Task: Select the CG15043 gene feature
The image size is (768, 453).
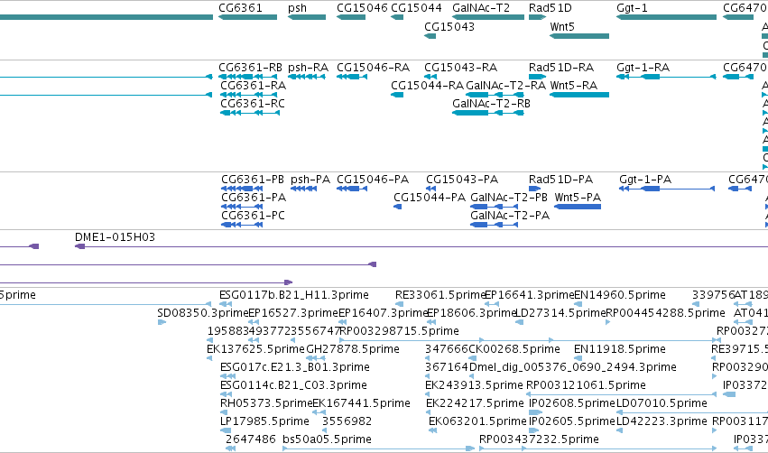Action: click(430, 36)
